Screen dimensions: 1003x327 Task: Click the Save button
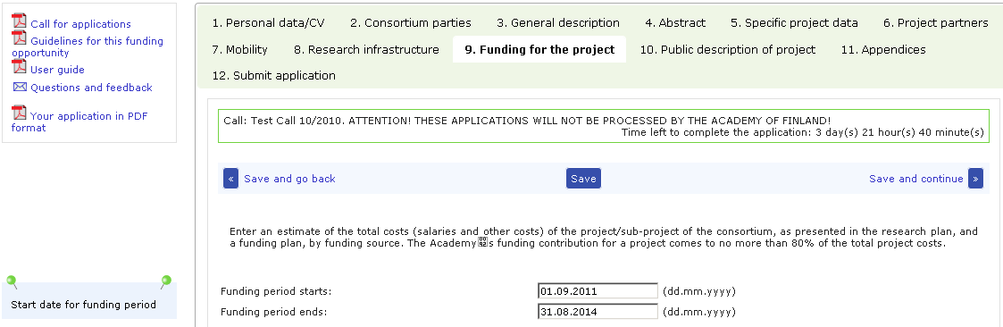583,179
